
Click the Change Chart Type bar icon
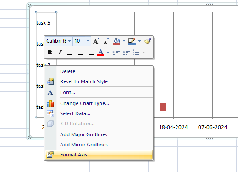(x=50, y=103)
